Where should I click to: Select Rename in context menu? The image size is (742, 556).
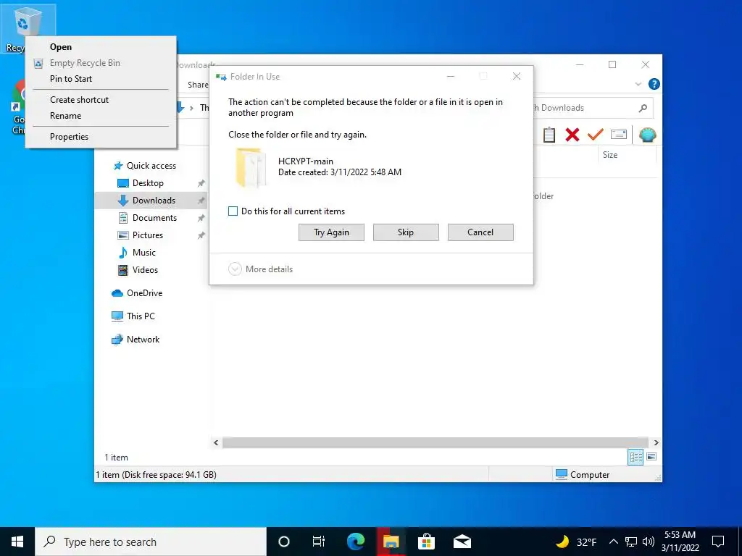pyautogui.click(x=101, y=116)
